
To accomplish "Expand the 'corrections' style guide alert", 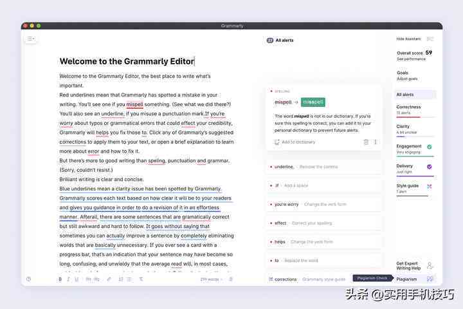I will coord(309,279).
